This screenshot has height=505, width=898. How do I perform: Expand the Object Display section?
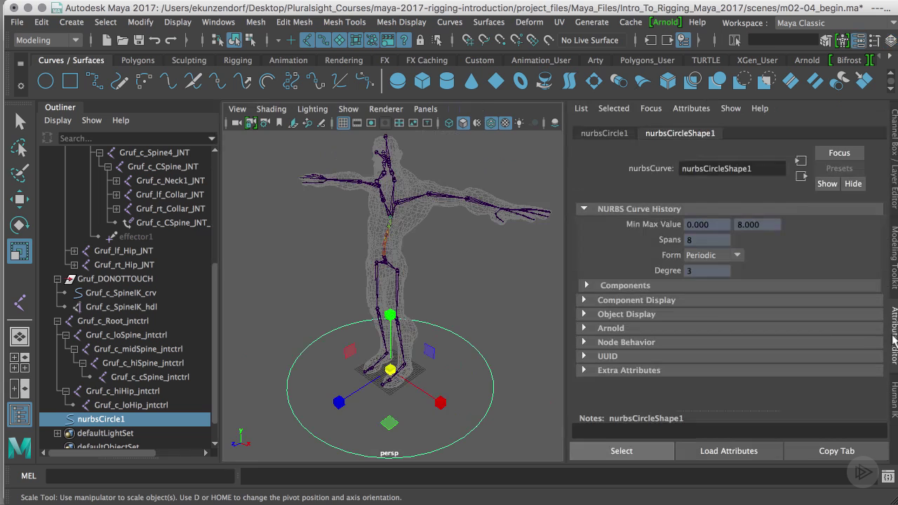click(x=584, y=314)
